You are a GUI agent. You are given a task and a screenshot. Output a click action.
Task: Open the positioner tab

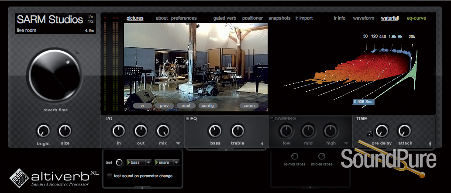[x=252, y=18]
